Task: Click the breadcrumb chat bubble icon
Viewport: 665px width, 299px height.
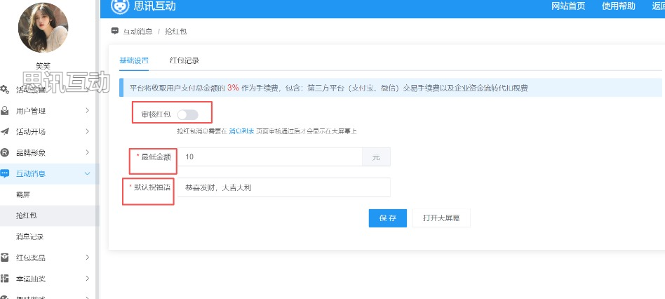Action: pyautogui.click(x=115, y=32)
